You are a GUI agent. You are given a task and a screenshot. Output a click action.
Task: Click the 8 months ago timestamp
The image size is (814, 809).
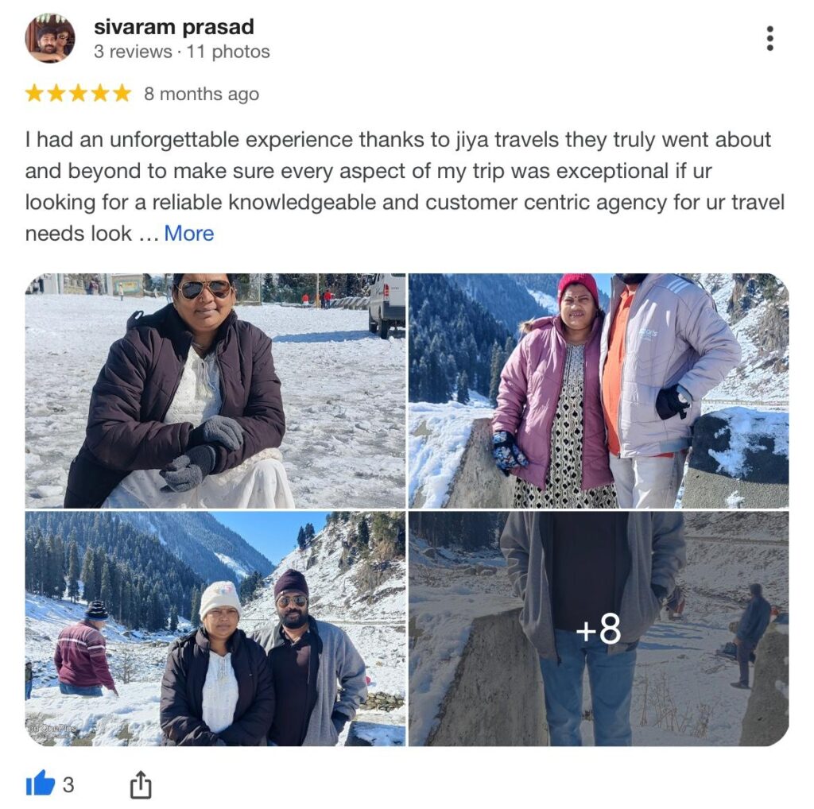(201, 94)
